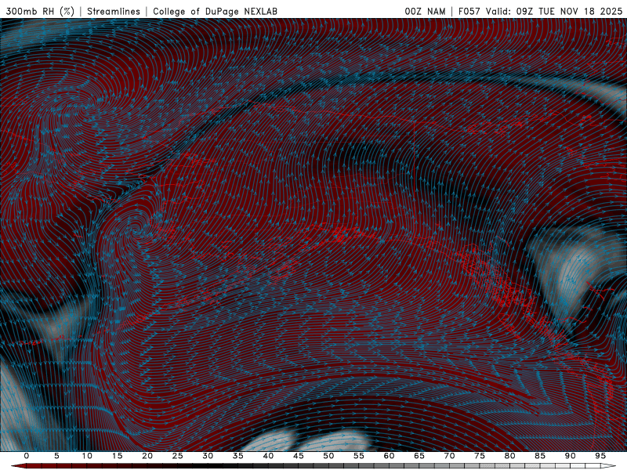Click the colorbar label "30"
627x470 pixels.
pyautogui.click(x=208, y=456)
